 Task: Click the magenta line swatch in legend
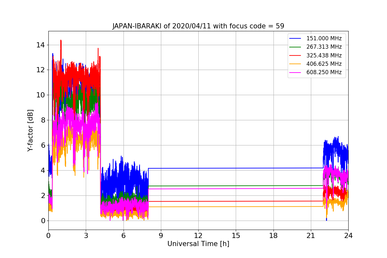click(x=295, y=73)
